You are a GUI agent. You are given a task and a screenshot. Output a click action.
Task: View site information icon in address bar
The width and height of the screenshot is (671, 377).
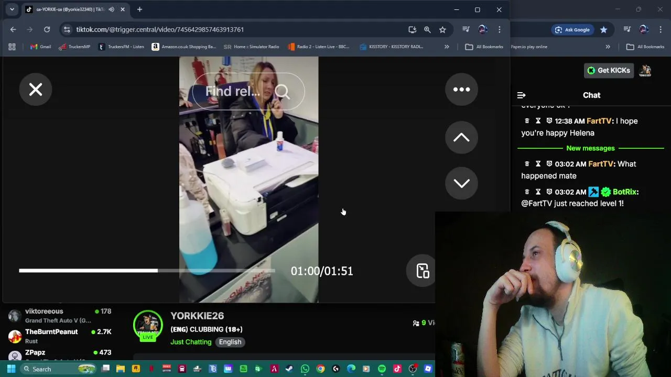67,29
